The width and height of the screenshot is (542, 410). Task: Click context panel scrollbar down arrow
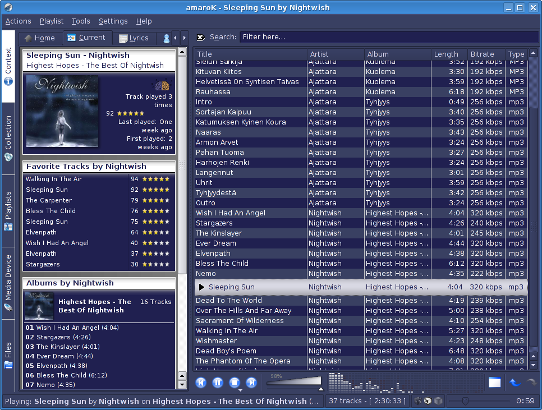[x=182, y=384]
